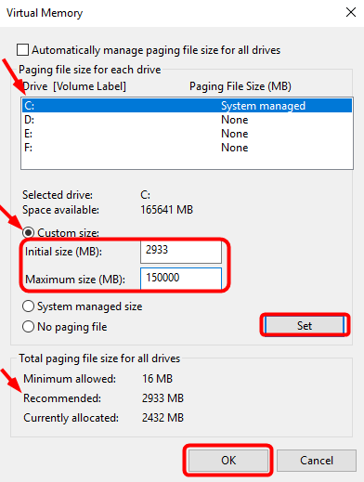Select drive E: in the drive list
The image size is (364, 482).
tap(187, 134)
